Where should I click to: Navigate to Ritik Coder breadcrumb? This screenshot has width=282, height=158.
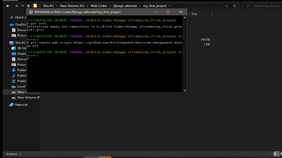click(99, 6)
